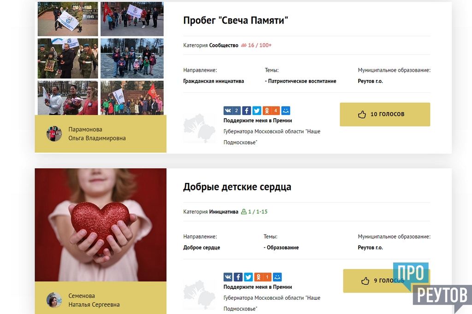Open the Добрые детские сердца project title

pyautogui.click(x=237, y=187)
